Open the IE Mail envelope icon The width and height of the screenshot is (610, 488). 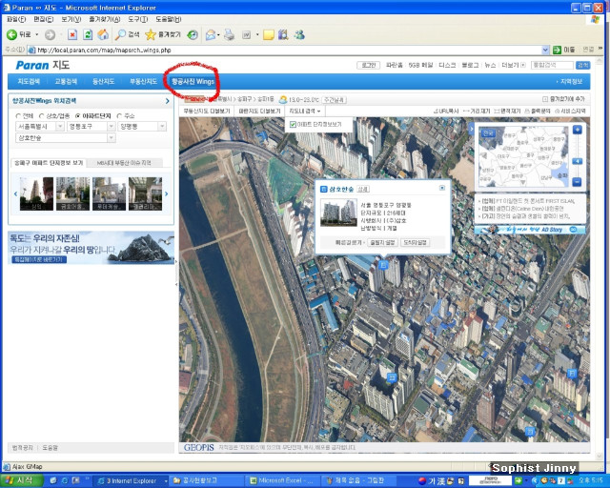(x=211, y=35)
